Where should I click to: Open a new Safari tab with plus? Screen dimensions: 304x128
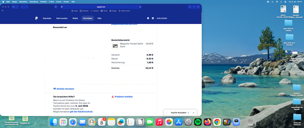[194, 7]
